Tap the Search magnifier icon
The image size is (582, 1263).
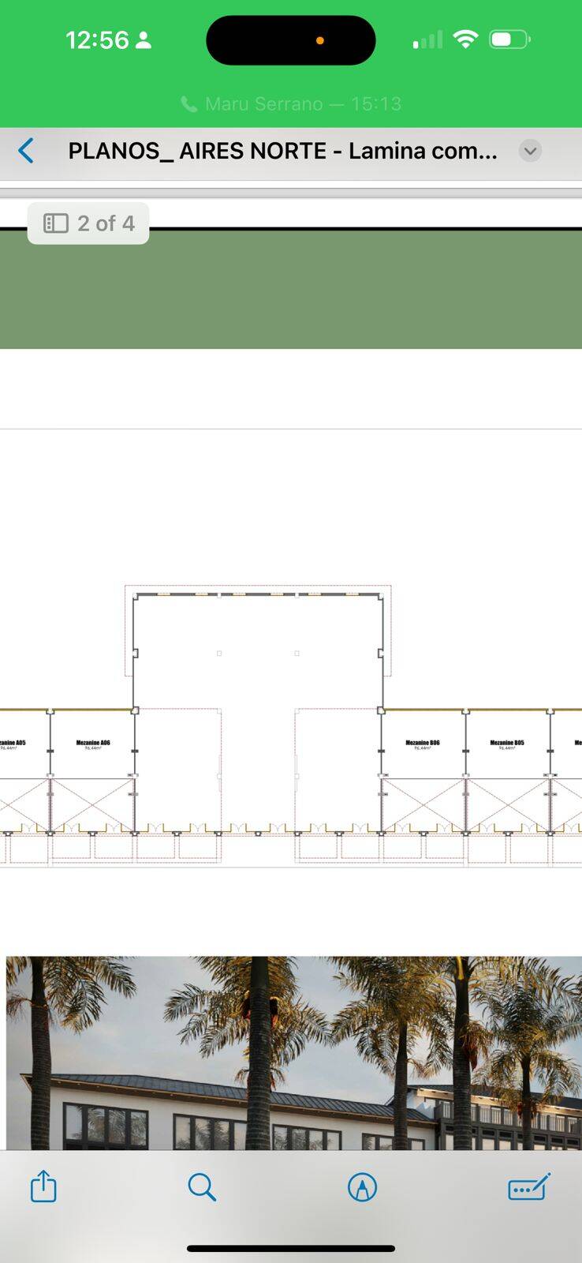click(202, 1186)
